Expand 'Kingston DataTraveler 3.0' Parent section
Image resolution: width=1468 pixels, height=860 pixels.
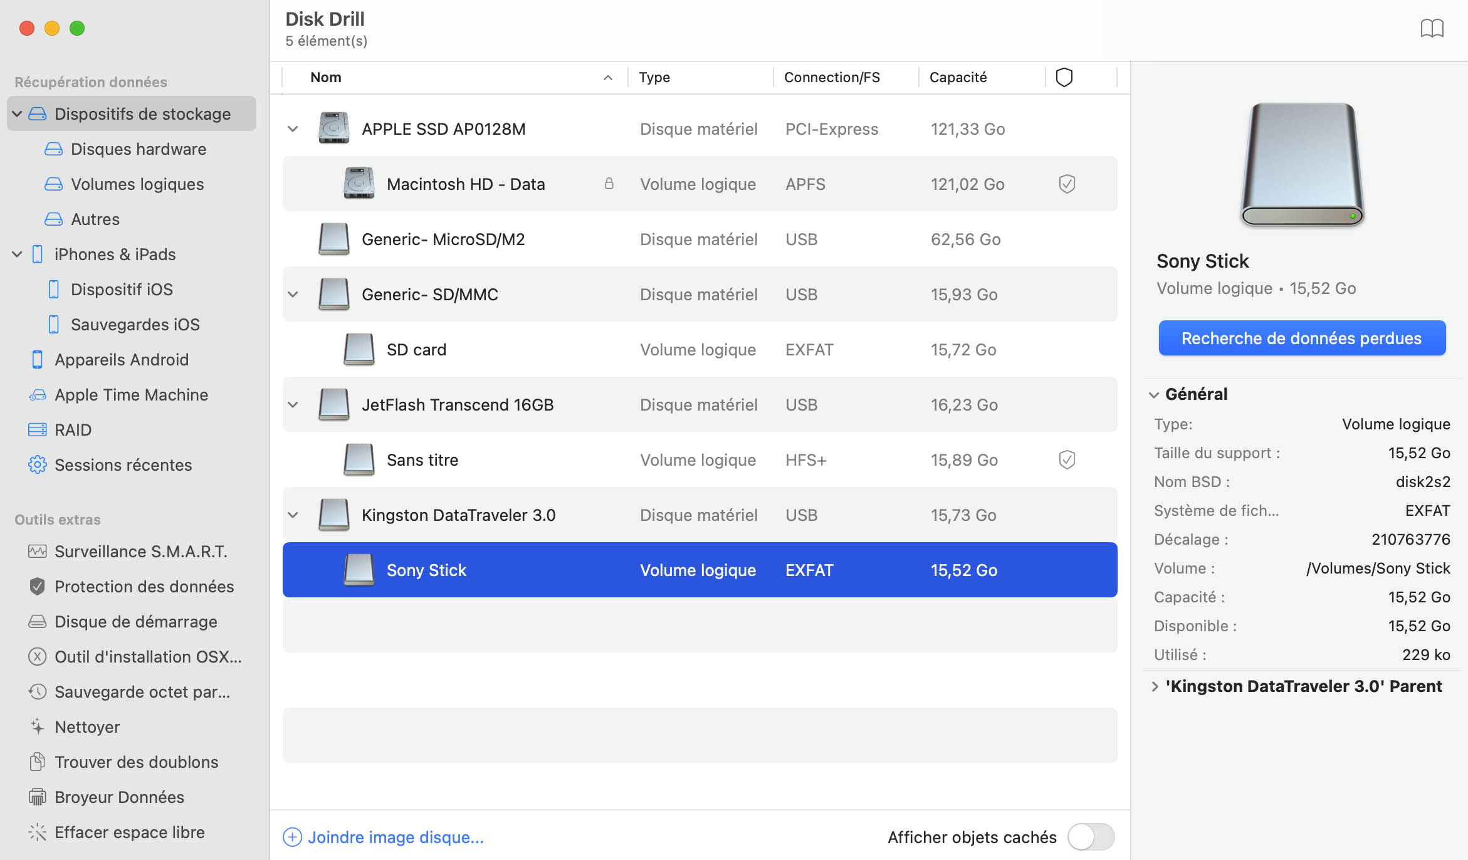point(1155,686)
